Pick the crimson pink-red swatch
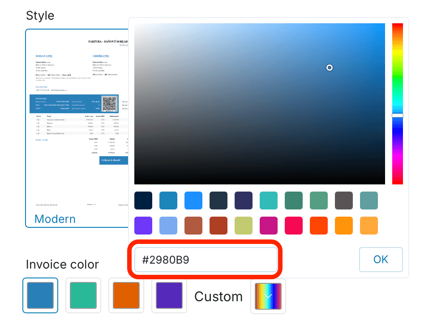The height and width of the screenshot is (333, 437). [294, 226]
